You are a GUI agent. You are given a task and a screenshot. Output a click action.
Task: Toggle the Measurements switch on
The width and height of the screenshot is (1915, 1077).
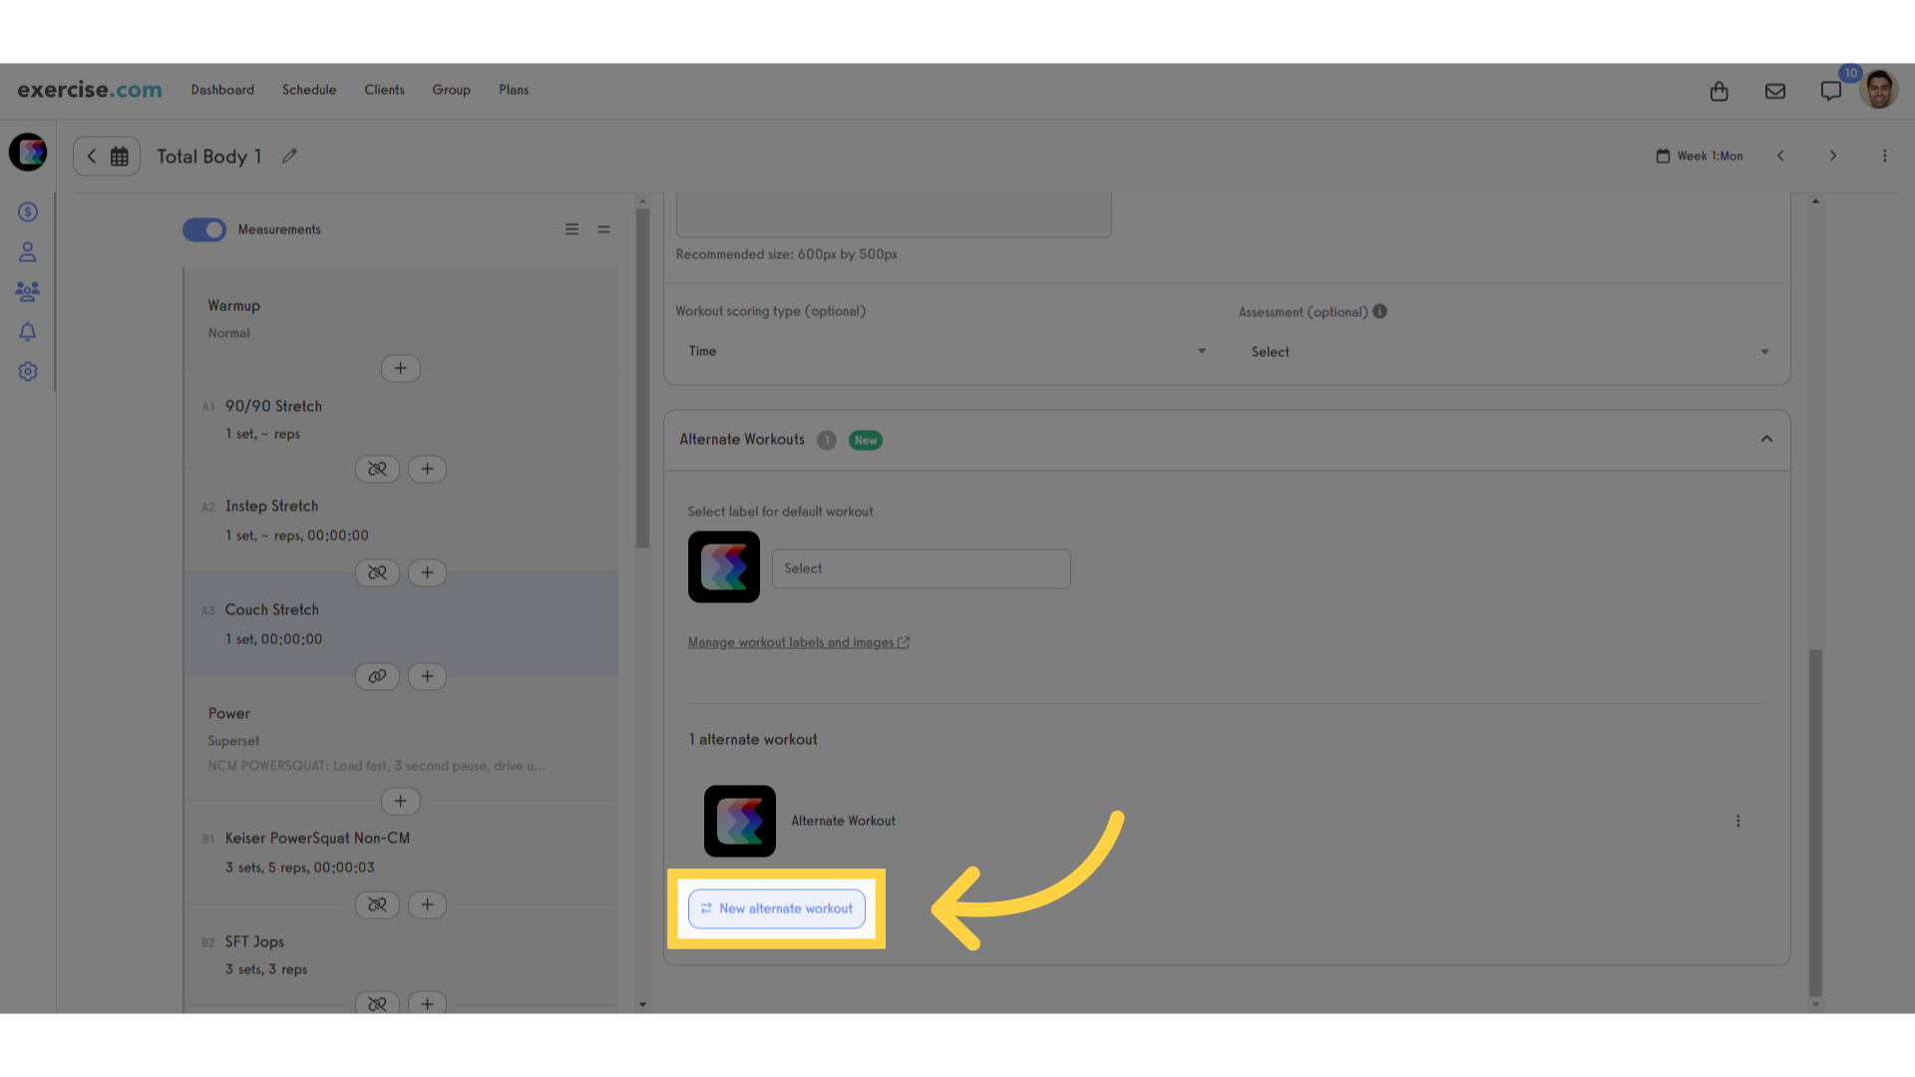tap(203, 228)
